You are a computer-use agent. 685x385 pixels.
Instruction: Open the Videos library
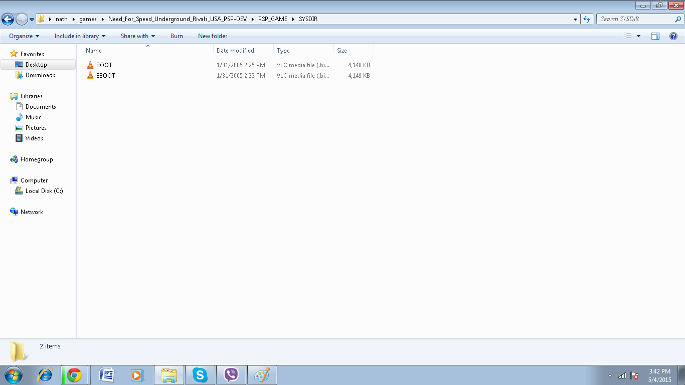click(x=34, y=138)
